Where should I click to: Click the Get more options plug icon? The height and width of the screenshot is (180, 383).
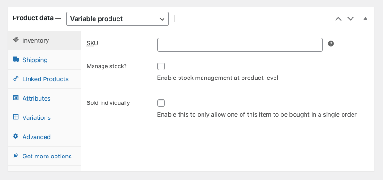(x=16, y=156)
